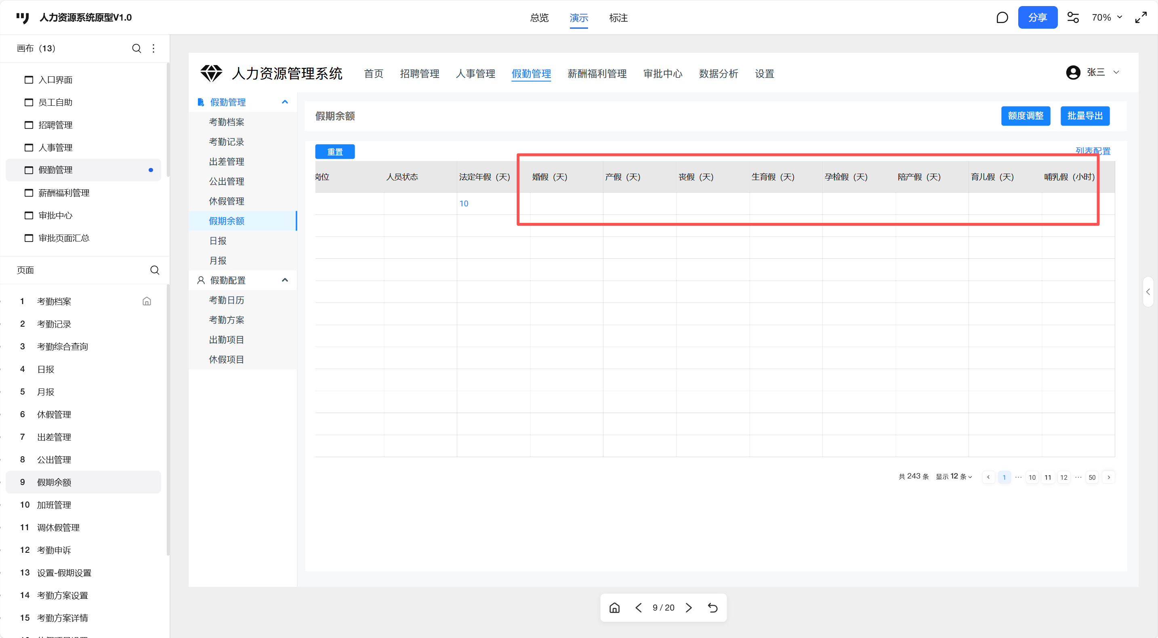Change rows-per-page via 显示 12 条 dropdown
The width and height of the screenshot is (1158, 638).
[x=954, y=477]
